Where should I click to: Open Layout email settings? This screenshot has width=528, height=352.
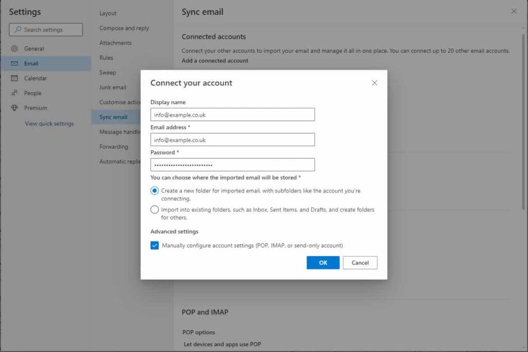pos(108,13)
